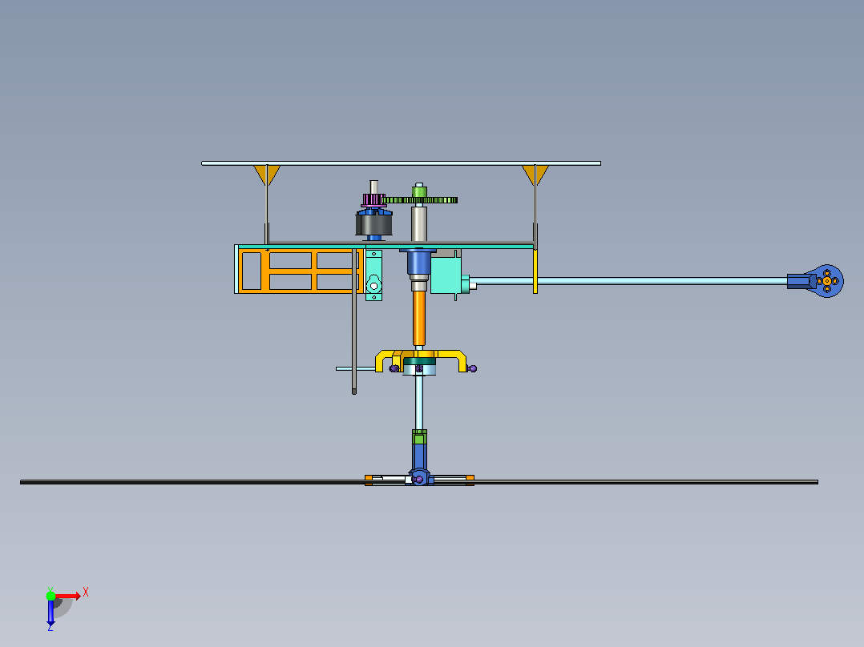Image resolution: width=864 pixels, height=647 pixels.
Task: Select the top white horizontal skid bar
Action: coord(401,163)
